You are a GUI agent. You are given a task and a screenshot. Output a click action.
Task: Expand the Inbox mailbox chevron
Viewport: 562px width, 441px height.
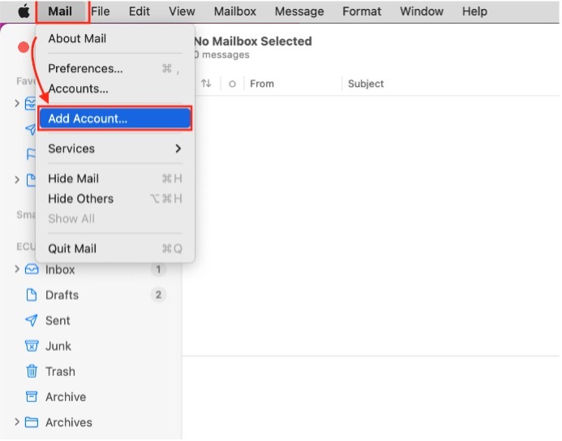[17, 270]
